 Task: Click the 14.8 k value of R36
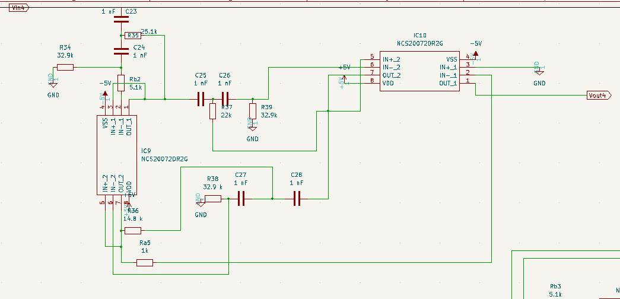click(x=133, y=219)
